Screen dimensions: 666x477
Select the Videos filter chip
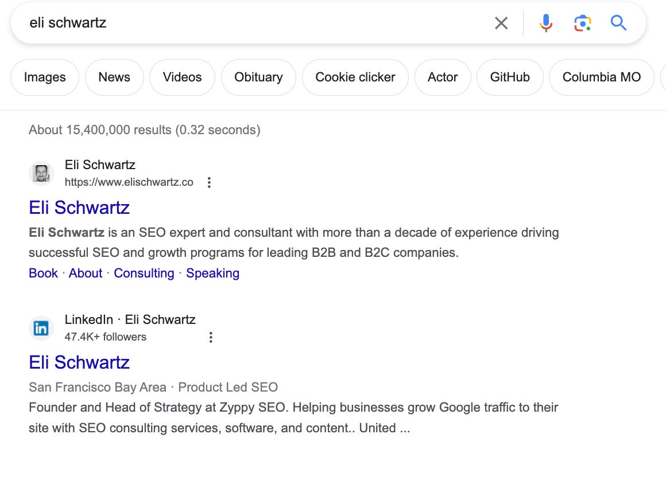[x=182, y=77]
